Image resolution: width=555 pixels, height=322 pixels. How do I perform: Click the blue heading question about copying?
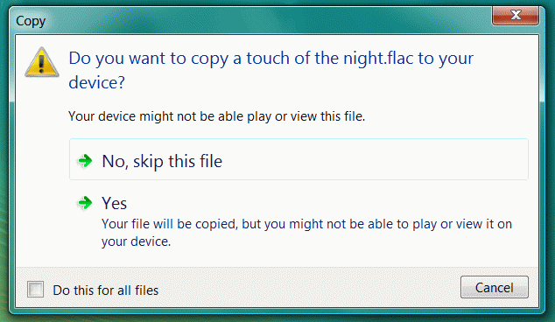pyautogui.click(x=270, y=70)
